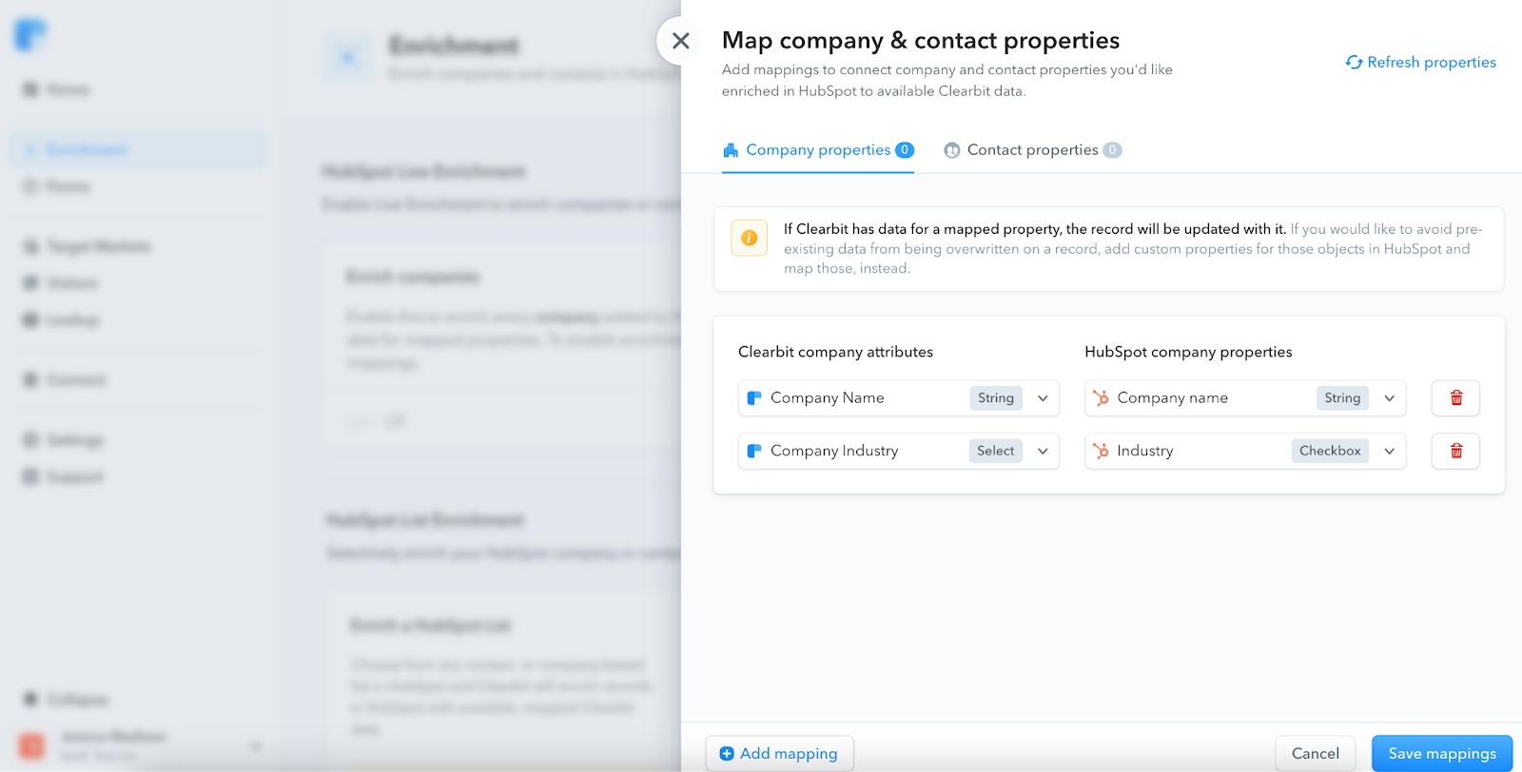Open the HubSpot Company name property dropdown
This screenshot has height=772, width=1522.
(x=1245, y=398)
